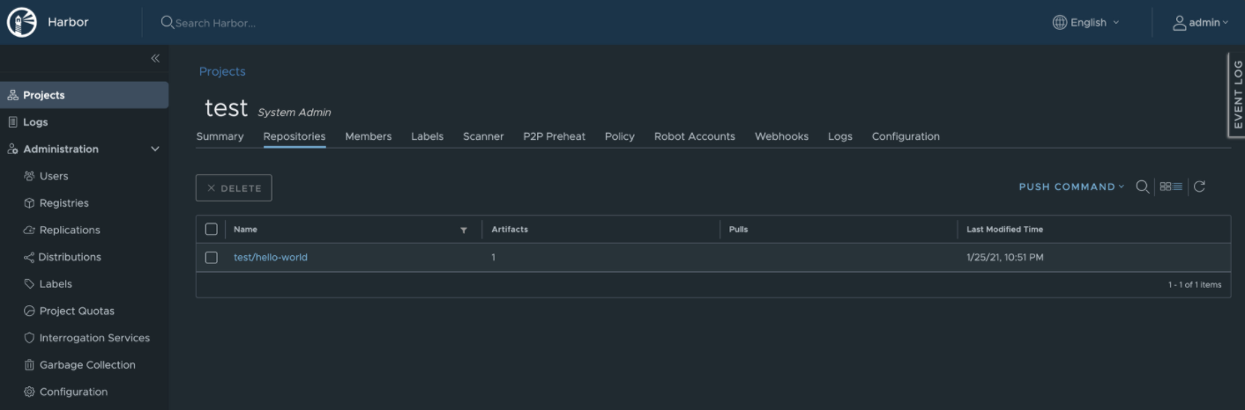The width and height of the screenshot is (1245, 410).
Task: Click the Name column header
Action: 245,230
